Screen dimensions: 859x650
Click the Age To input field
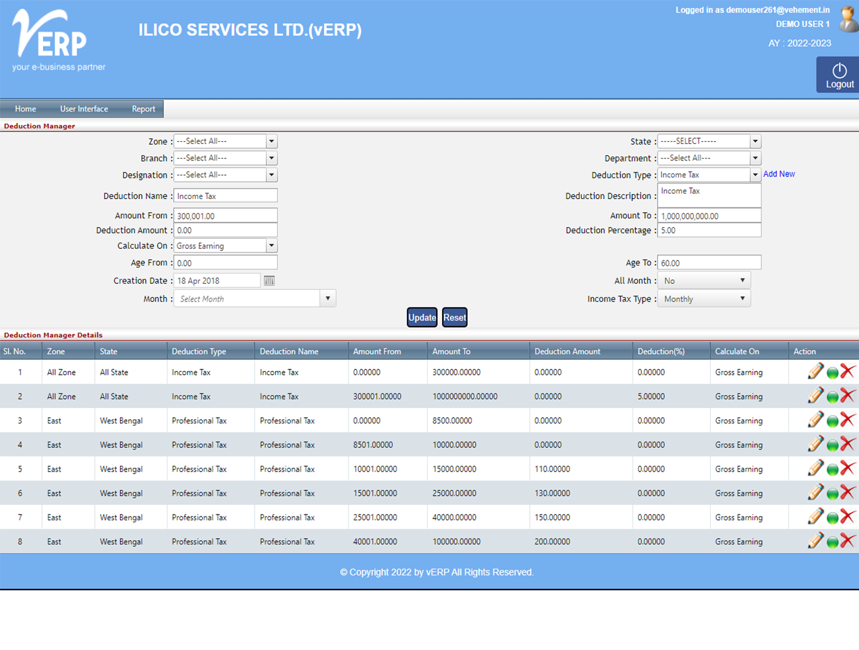pos(709,262)
